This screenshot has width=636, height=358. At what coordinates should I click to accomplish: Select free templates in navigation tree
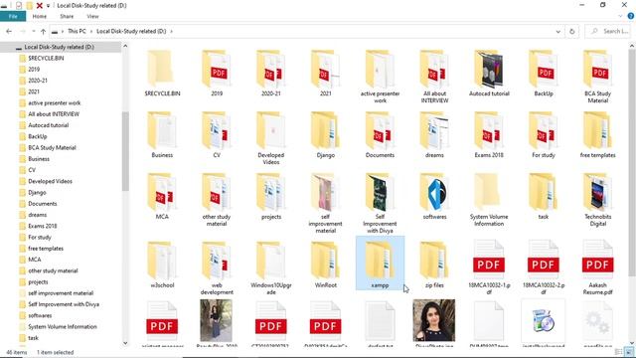tap(46, 249)
